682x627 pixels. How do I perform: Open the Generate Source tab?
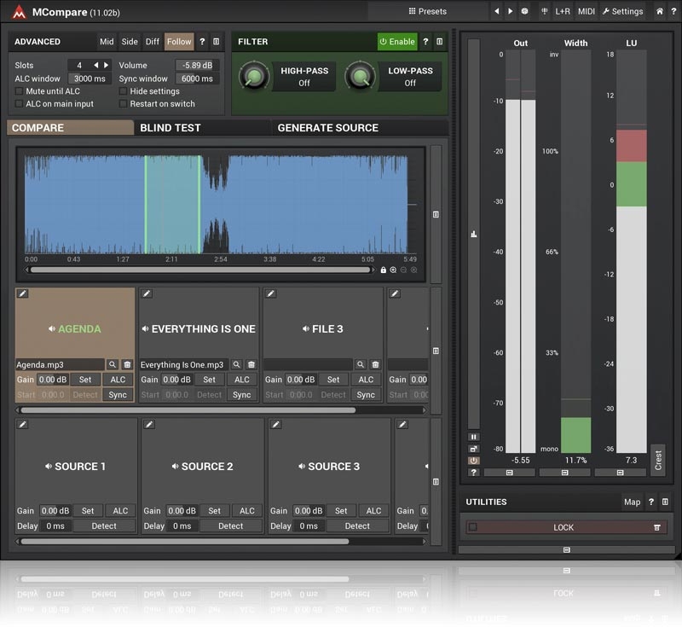click(x=328, y=128)
